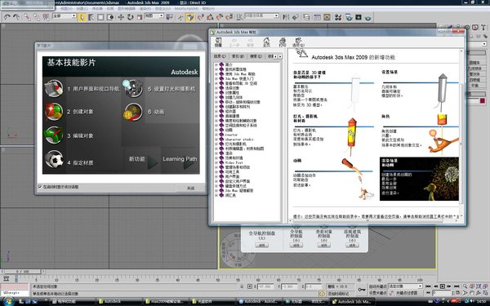Viewport: 490px width, 306px height.
Task: Open the Align tool
Action: (296, 17)
